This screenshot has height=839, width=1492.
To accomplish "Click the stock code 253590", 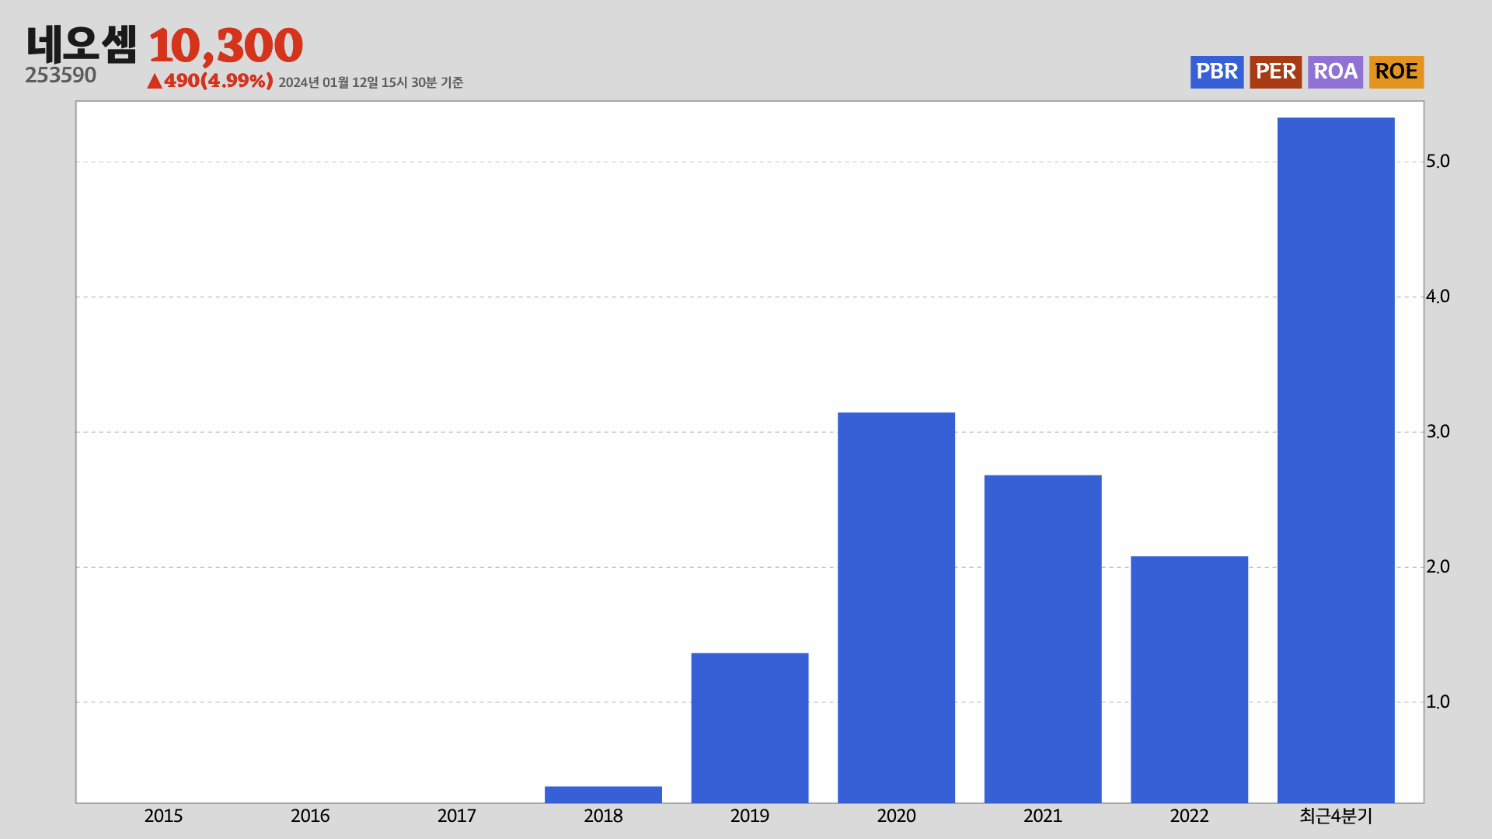I will click(x=61, y=75).
